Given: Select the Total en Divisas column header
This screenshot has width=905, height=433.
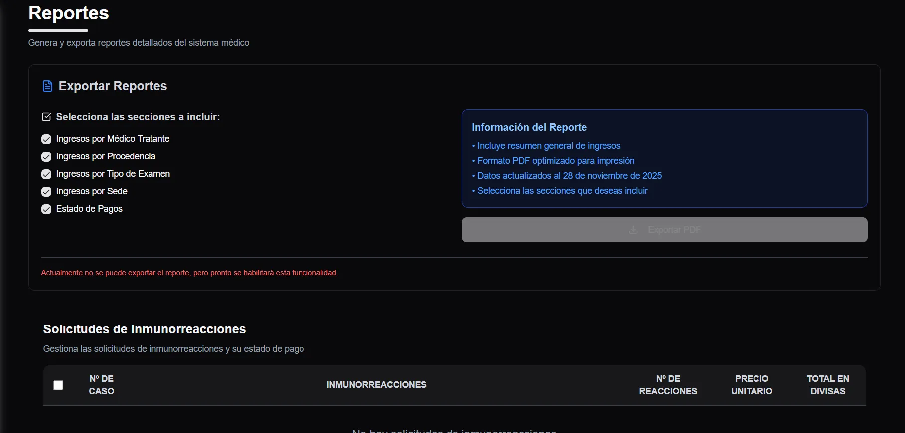Looking at the screenshot, I should pyautogui.click(x=828, y=385).
